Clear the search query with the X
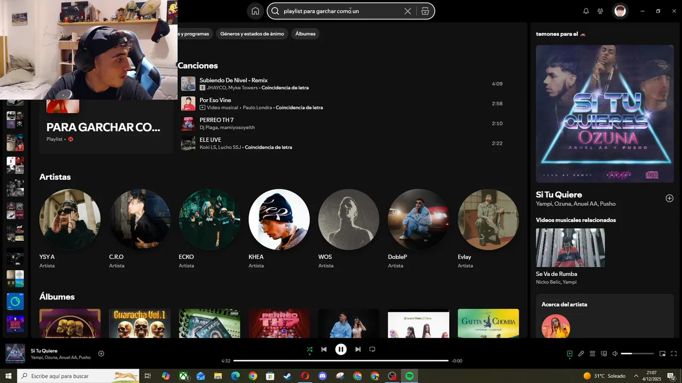Viewport: 682px width, 383px height. point(408,11)
